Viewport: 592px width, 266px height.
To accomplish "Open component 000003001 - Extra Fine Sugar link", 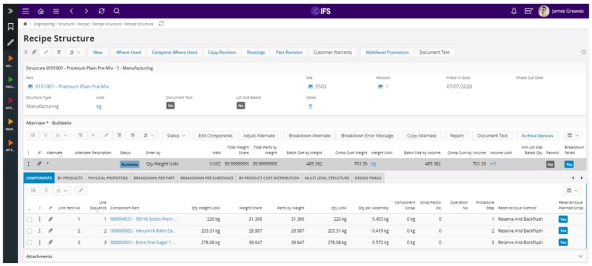I will click(x=143, y=242).
